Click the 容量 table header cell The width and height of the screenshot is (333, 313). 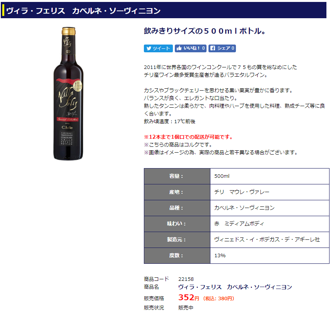coord(177,176)
